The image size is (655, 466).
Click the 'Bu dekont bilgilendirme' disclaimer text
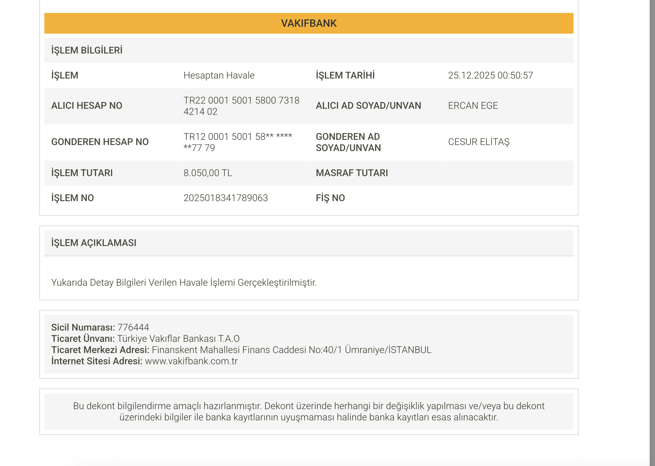click(x=308, y=412)
